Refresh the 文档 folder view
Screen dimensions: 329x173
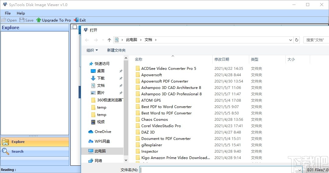click(297, 40)
